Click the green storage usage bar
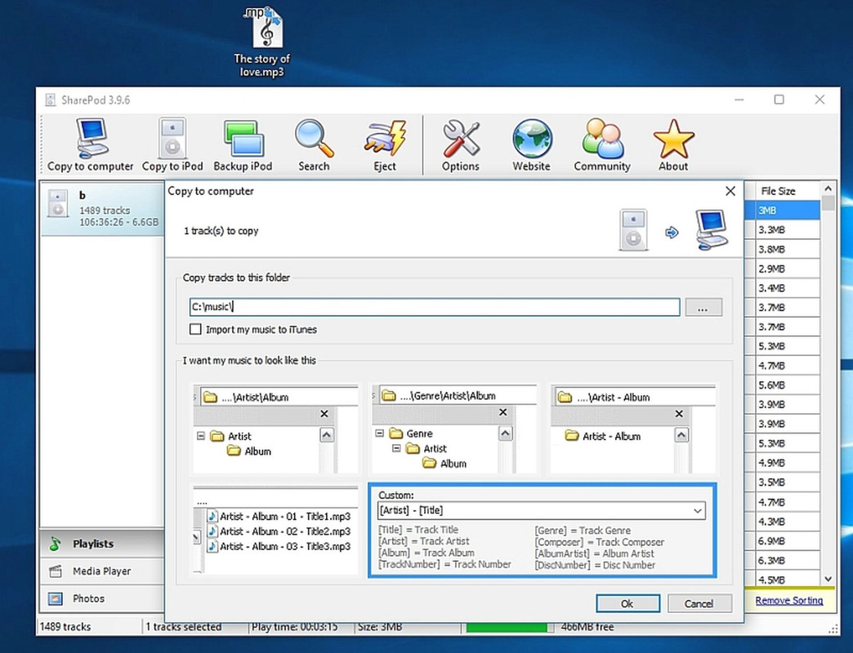The height and width of the screenshot is (653, 853). tap(507, 627)
